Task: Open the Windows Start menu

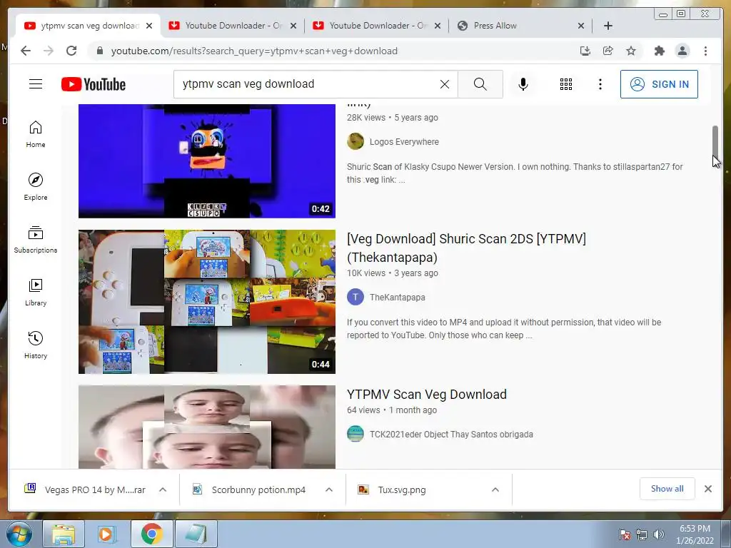Action: click(x=19, y=534)
